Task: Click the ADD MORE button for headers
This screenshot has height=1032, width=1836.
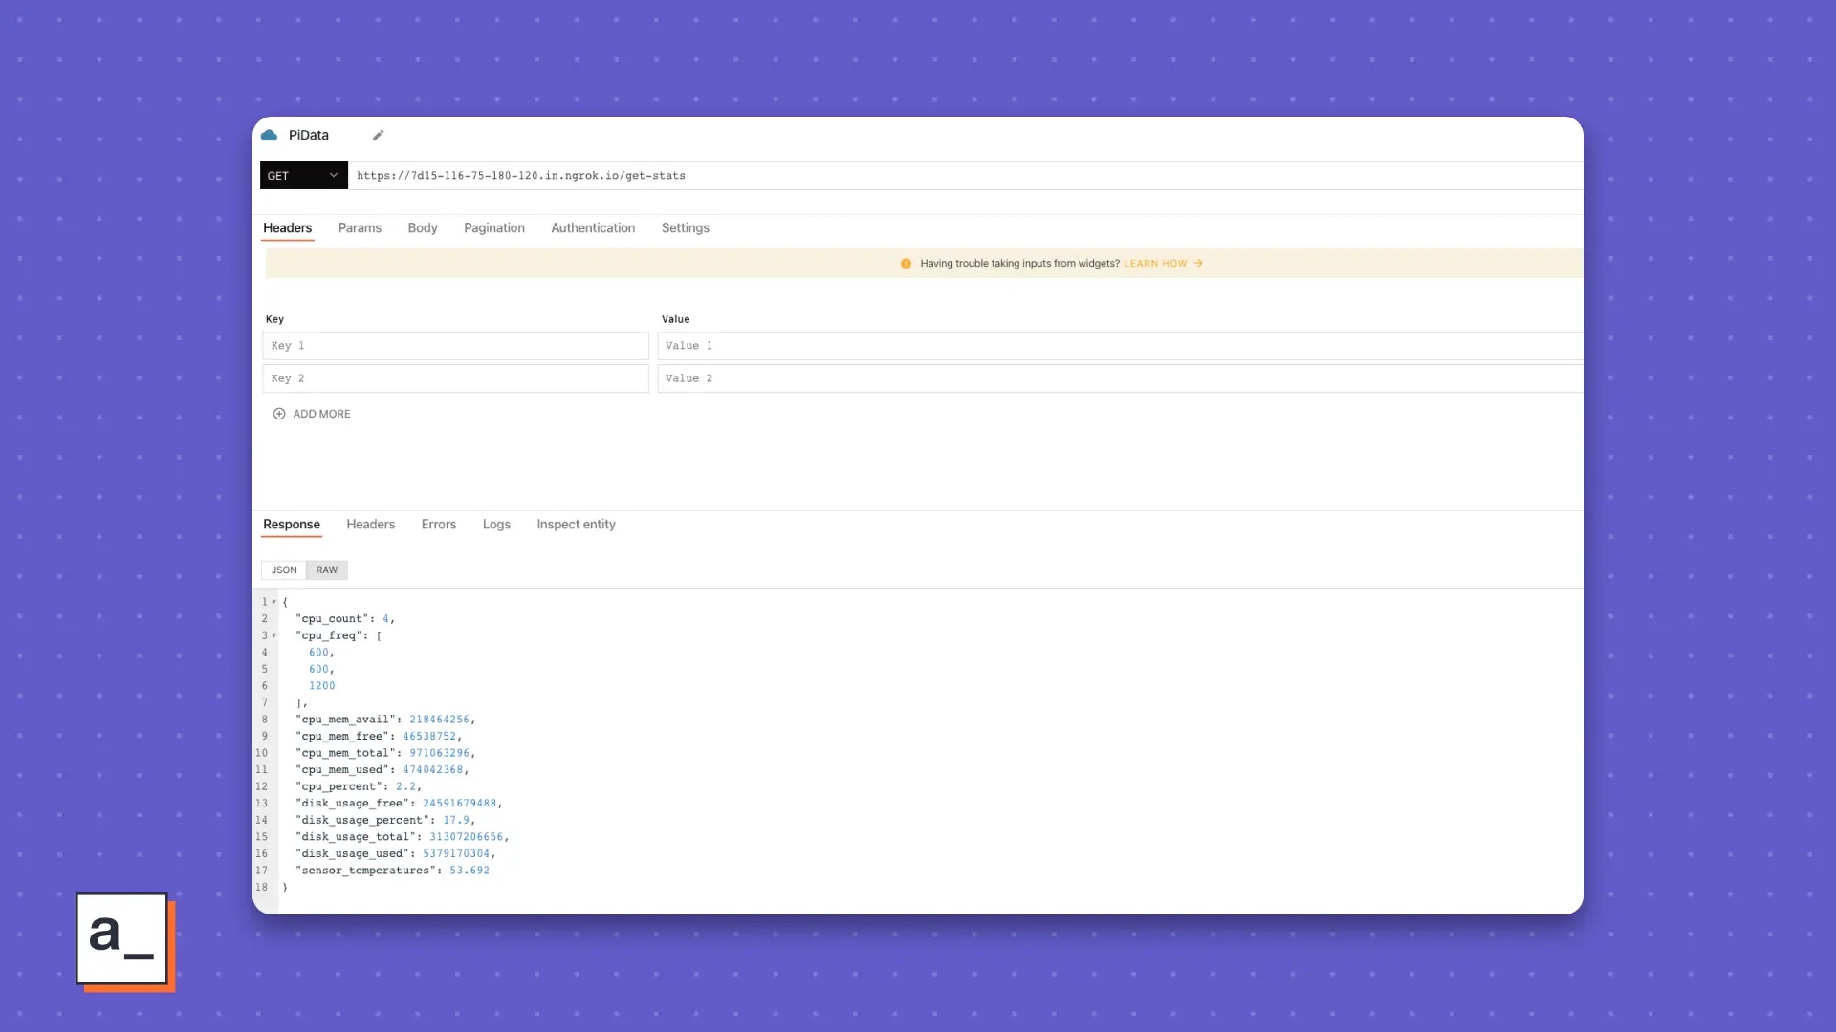Action: [310, 414]
